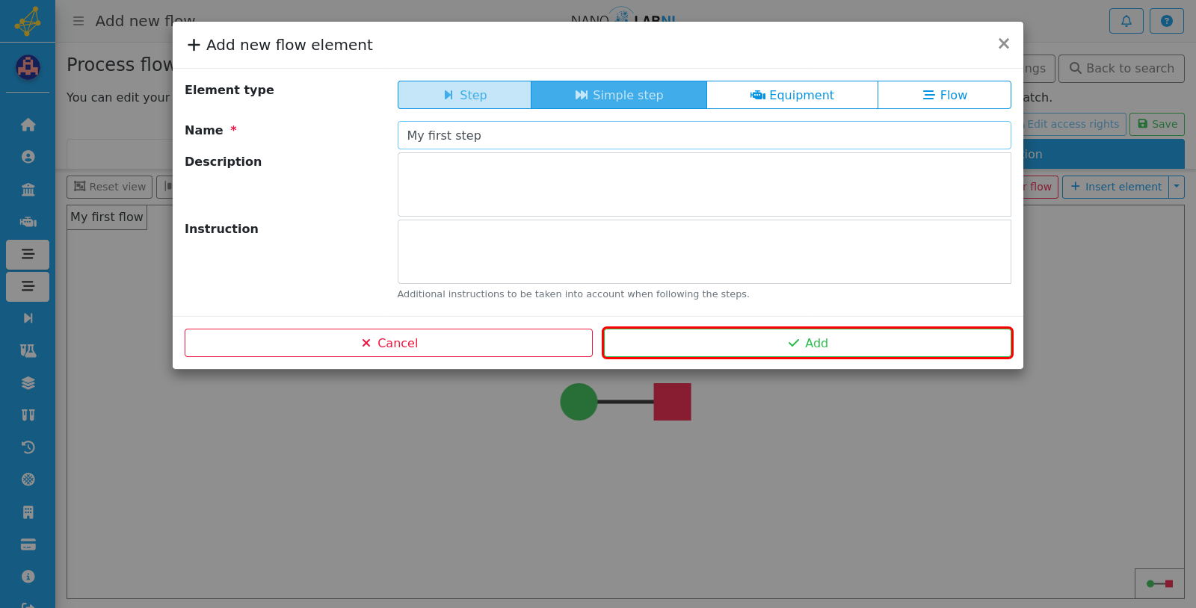Click the red end node square

pyautogui.click(x=672, y=402)
